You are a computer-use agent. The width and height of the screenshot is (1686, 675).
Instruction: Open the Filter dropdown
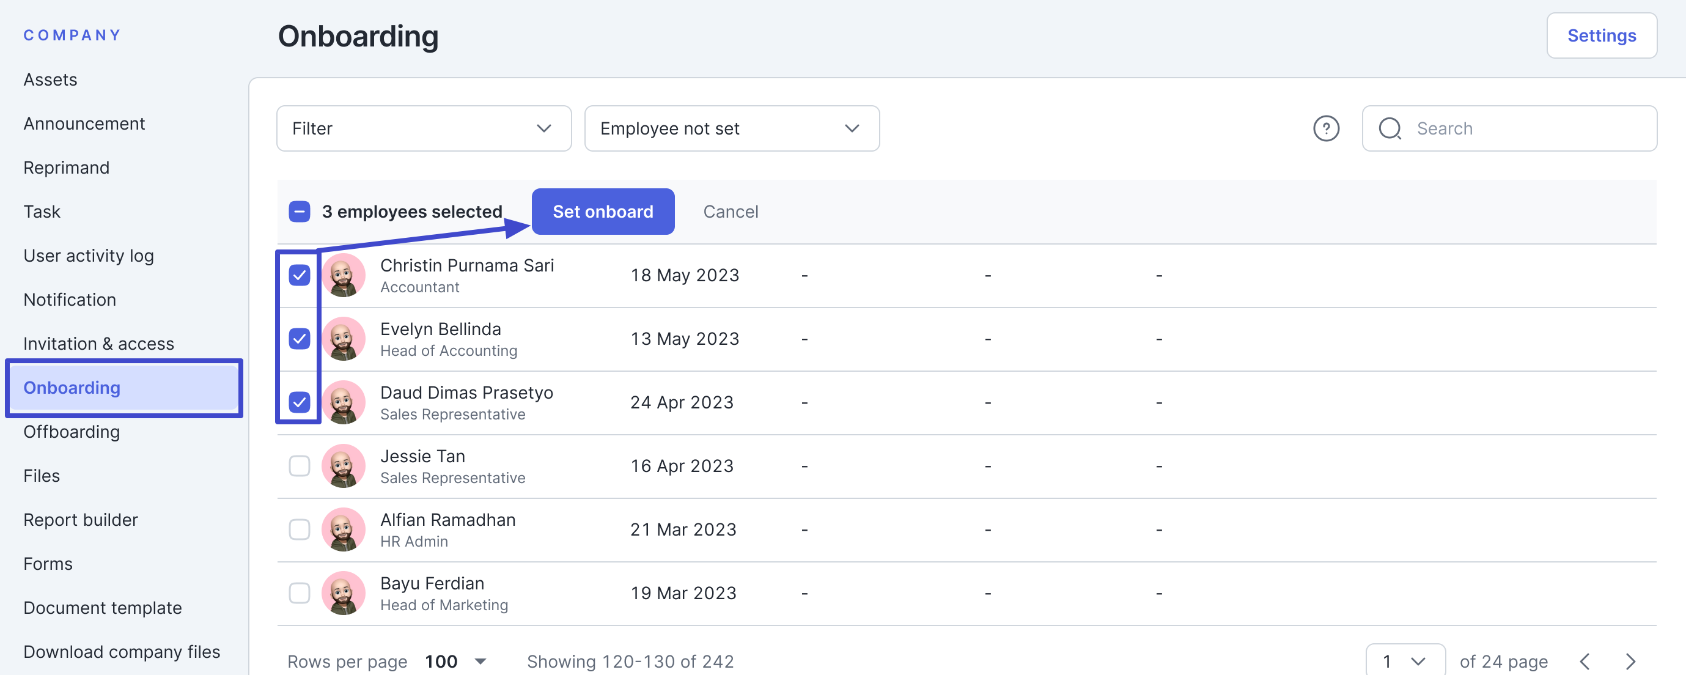(x=424, y=128)
